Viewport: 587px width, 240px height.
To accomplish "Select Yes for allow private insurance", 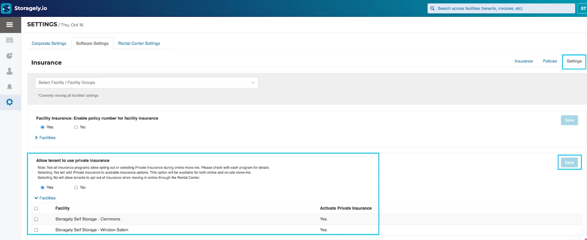I will pos(43,188).
